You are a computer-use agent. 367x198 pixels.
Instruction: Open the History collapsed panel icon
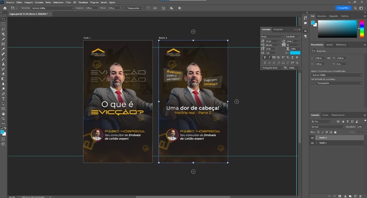point(305,18)
